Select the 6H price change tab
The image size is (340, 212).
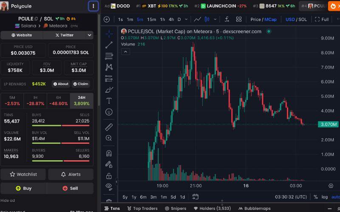pos(58,101)
